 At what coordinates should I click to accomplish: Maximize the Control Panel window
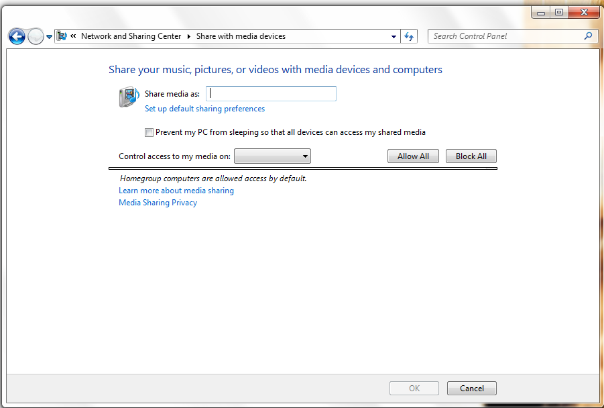tap(559, 13)
